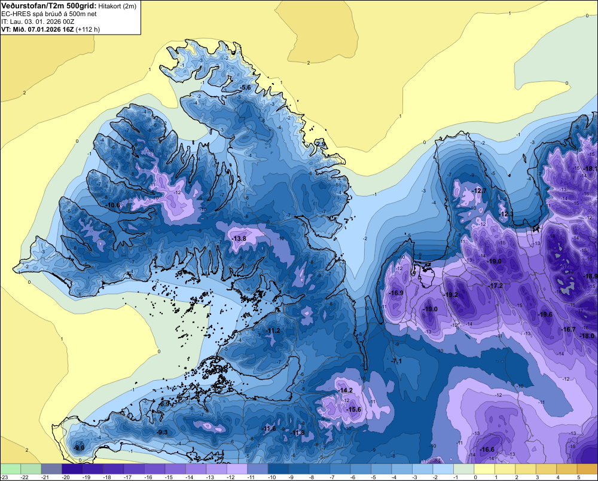Select the legend swatch labeled -8

(x=319, y=468)
